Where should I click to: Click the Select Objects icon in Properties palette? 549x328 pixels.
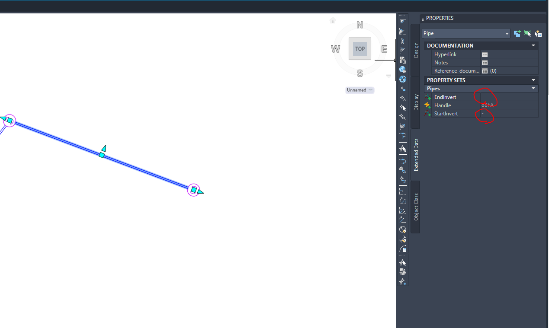527,33
